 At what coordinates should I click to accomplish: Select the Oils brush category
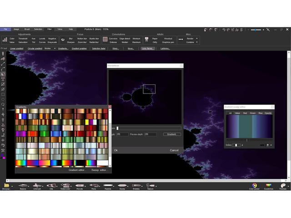[51, 186]
